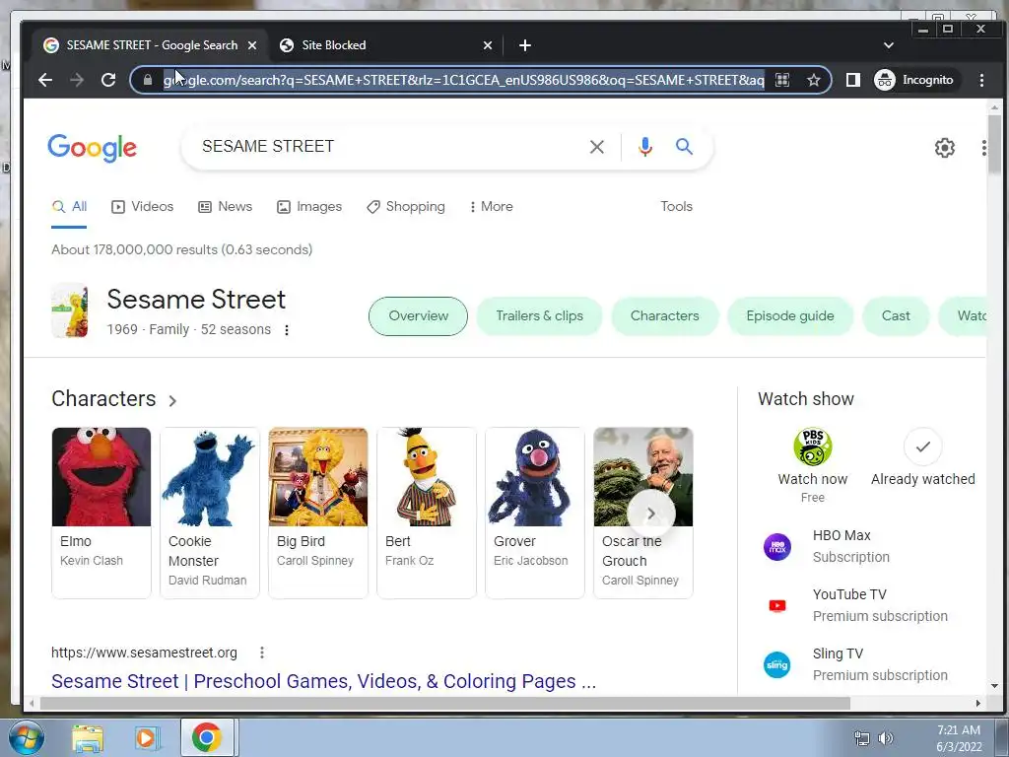Start voice search with microphone
Screen dimensions: 1009x757
click(644, 147)
